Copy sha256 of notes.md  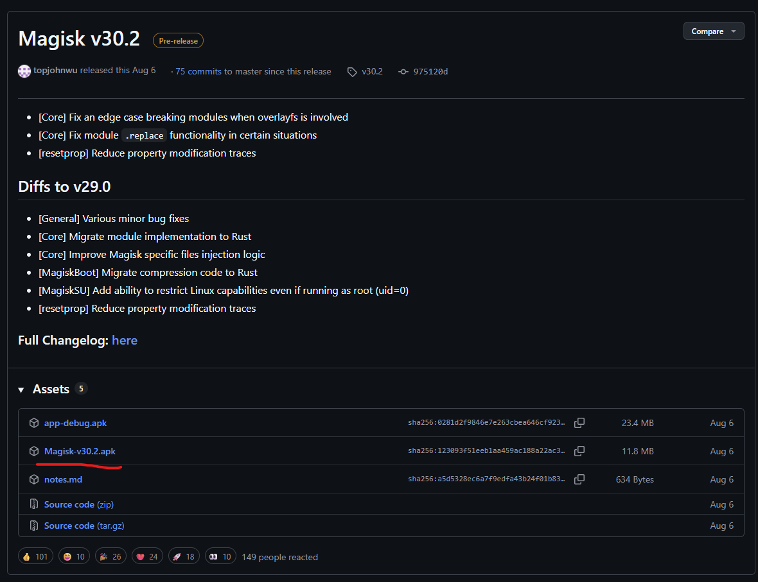(579, 479)
